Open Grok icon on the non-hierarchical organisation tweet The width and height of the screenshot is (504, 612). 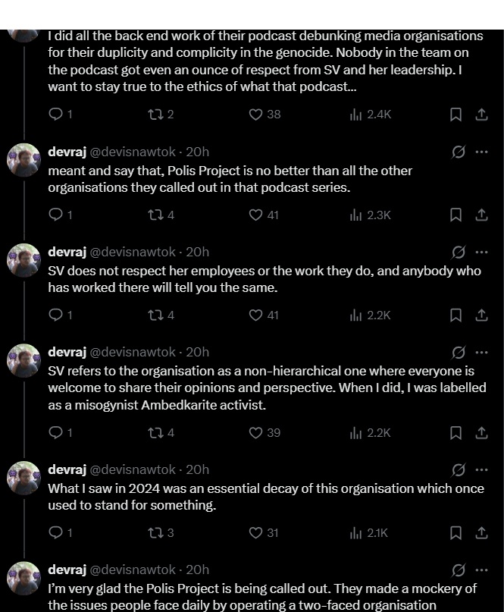(x=459, y=352)
